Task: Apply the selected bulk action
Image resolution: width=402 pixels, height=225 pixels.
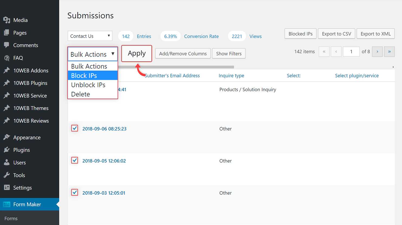Action: point(137,54)
